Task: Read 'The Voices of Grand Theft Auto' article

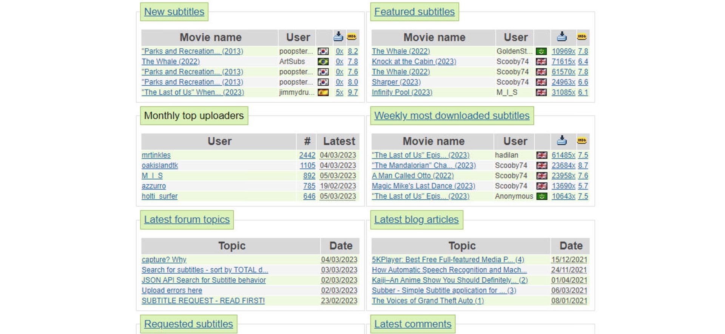Action: 427,301
